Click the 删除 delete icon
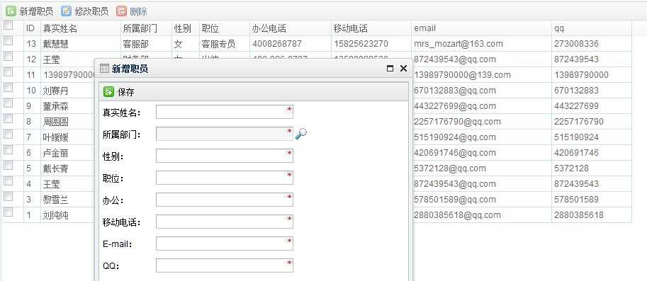Image resolution: width=647 pixels, height=281 pixels. 121,11
